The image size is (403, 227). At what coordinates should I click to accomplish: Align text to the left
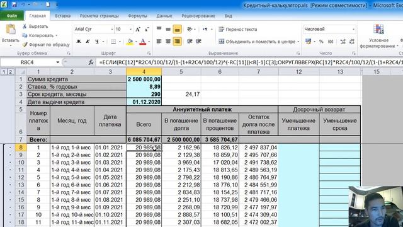click(159, 41)
